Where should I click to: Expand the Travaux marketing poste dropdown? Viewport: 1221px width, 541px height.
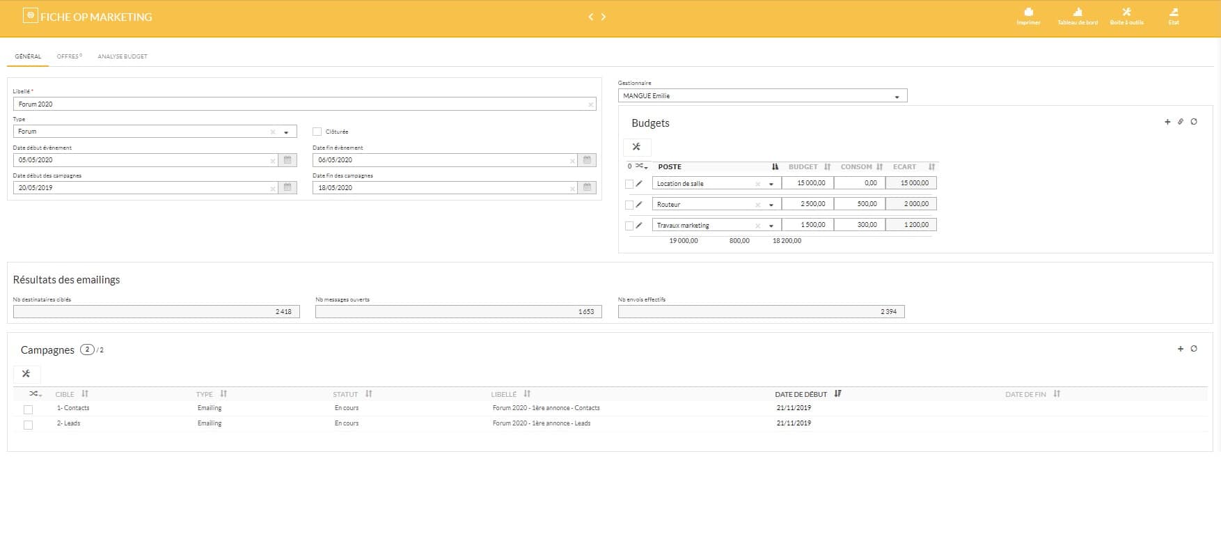coord(771,226)
